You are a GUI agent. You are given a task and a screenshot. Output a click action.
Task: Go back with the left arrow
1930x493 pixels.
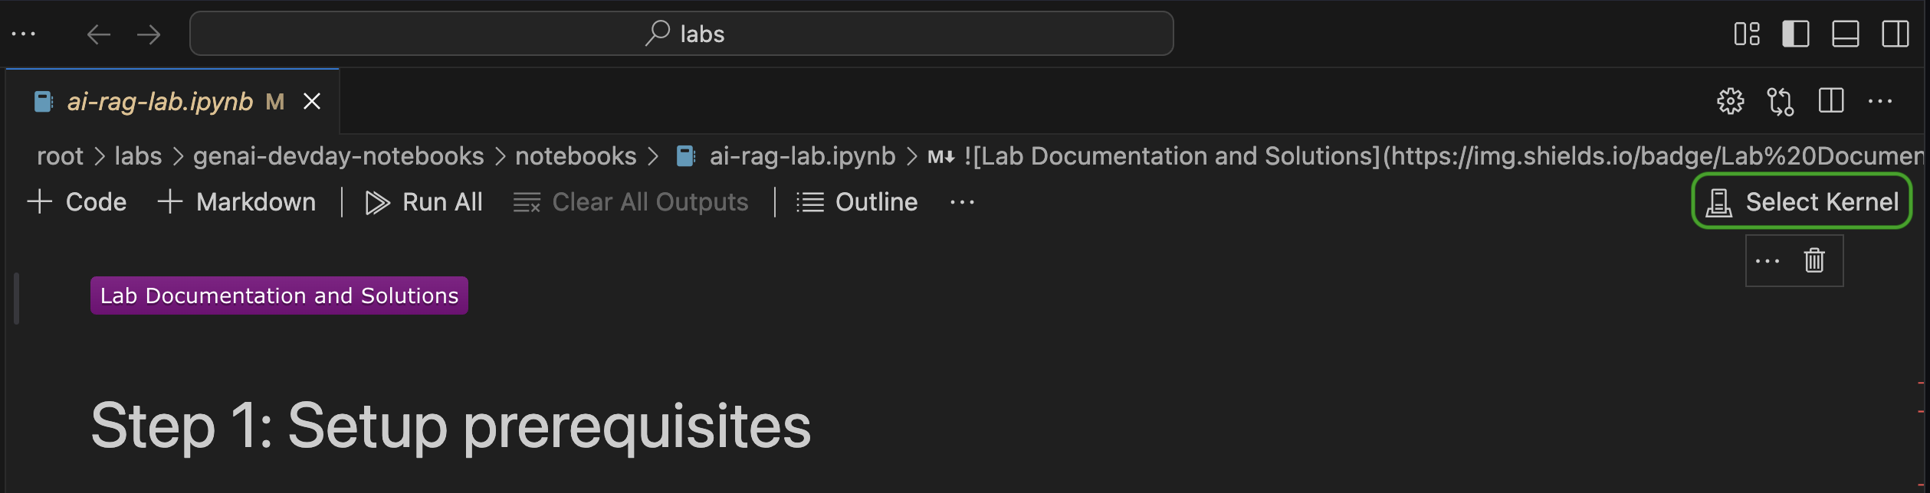tap(99, 34)
